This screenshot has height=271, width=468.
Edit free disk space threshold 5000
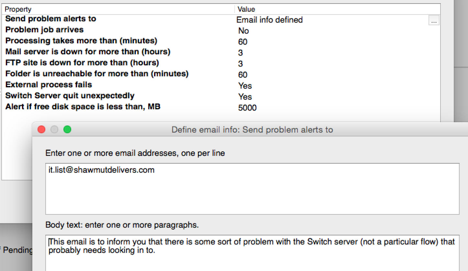click(247, 108)
